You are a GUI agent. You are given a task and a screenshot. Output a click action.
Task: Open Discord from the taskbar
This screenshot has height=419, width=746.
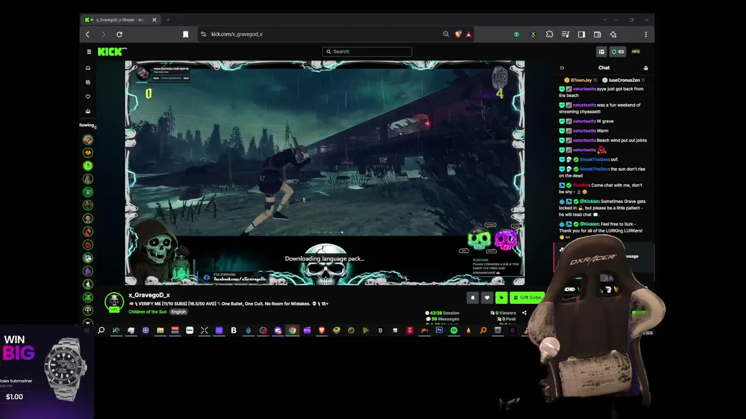278,331
